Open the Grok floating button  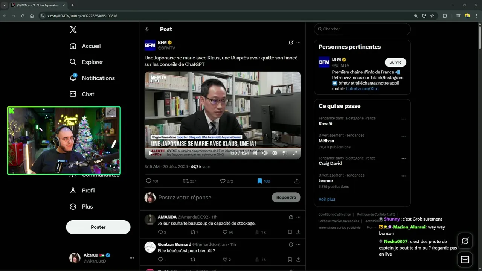click(x=465, y=241)
